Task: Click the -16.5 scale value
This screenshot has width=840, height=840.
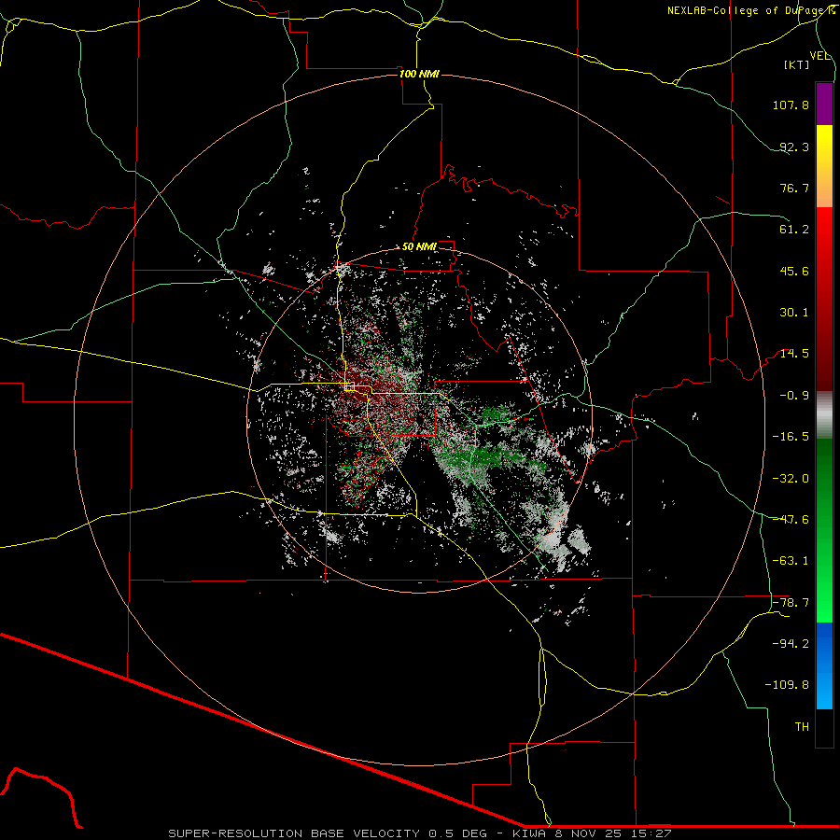Action: 791,437
